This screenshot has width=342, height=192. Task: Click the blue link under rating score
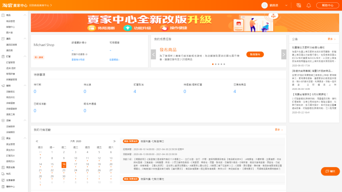pos(78,59)
